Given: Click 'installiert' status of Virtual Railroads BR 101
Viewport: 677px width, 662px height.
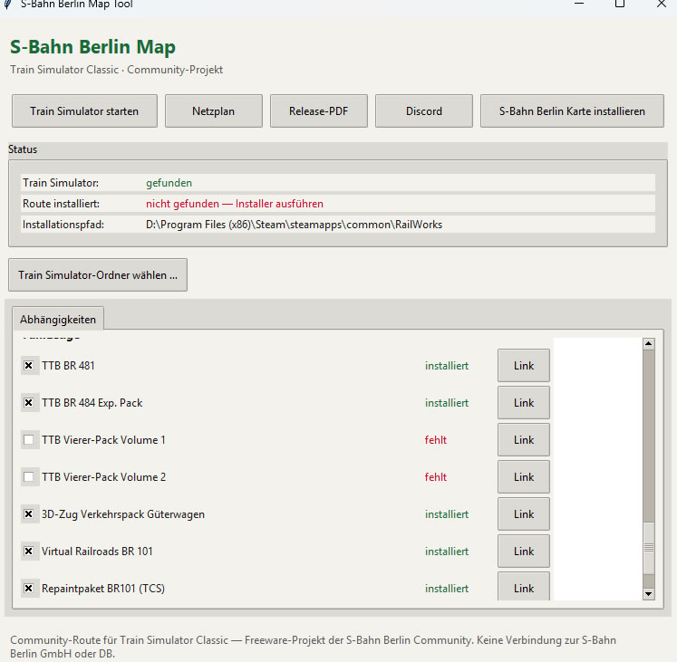Looking at the screenshot, I should (447, 552).
